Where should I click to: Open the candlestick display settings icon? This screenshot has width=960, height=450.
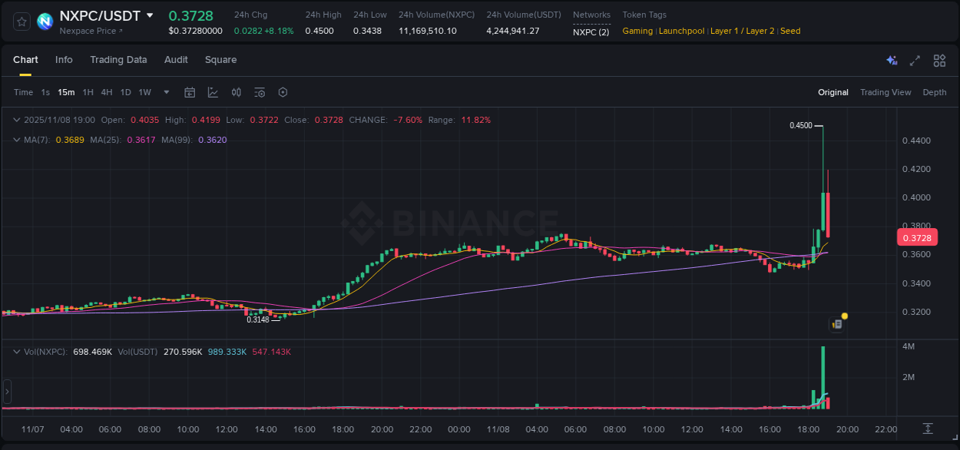tap(237, 92)
